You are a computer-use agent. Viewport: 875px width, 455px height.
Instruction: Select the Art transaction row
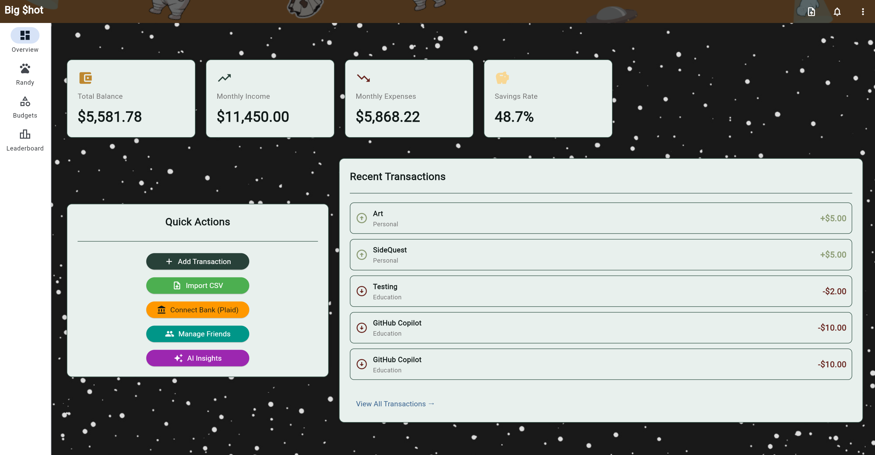(x=600, y=218)
